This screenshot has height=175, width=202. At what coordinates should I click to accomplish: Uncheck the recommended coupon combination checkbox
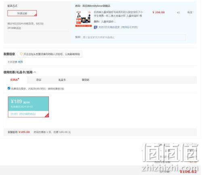click(x=9, y=88)
